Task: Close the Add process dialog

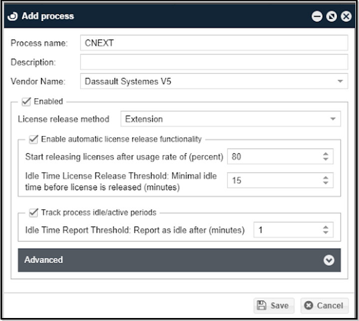Action: [x=346, y=16]
